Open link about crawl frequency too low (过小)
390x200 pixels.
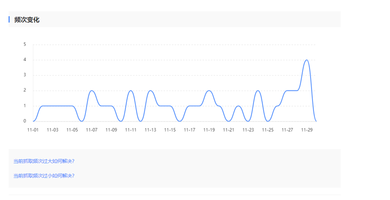[x=44, y=176]
